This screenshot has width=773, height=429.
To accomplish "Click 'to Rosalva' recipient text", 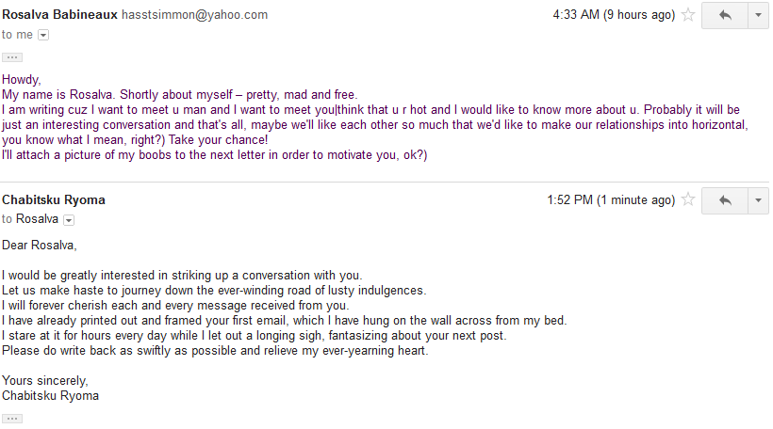I will pos(30,219).
